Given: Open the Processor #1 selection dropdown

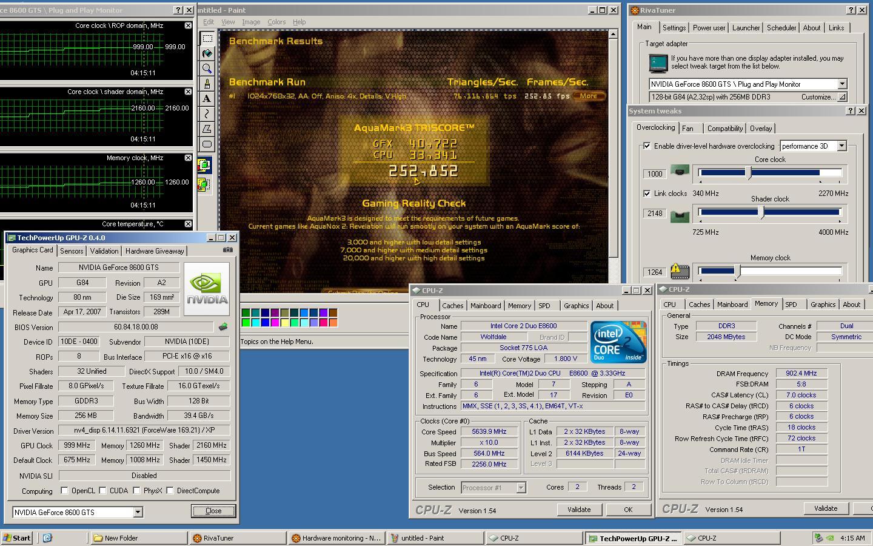Looking at the screenshot, I should coord(520,487).
